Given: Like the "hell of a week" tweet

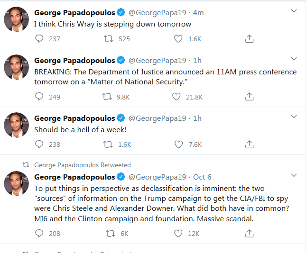Looking at the screenshot, I should (x=178, y=144).
